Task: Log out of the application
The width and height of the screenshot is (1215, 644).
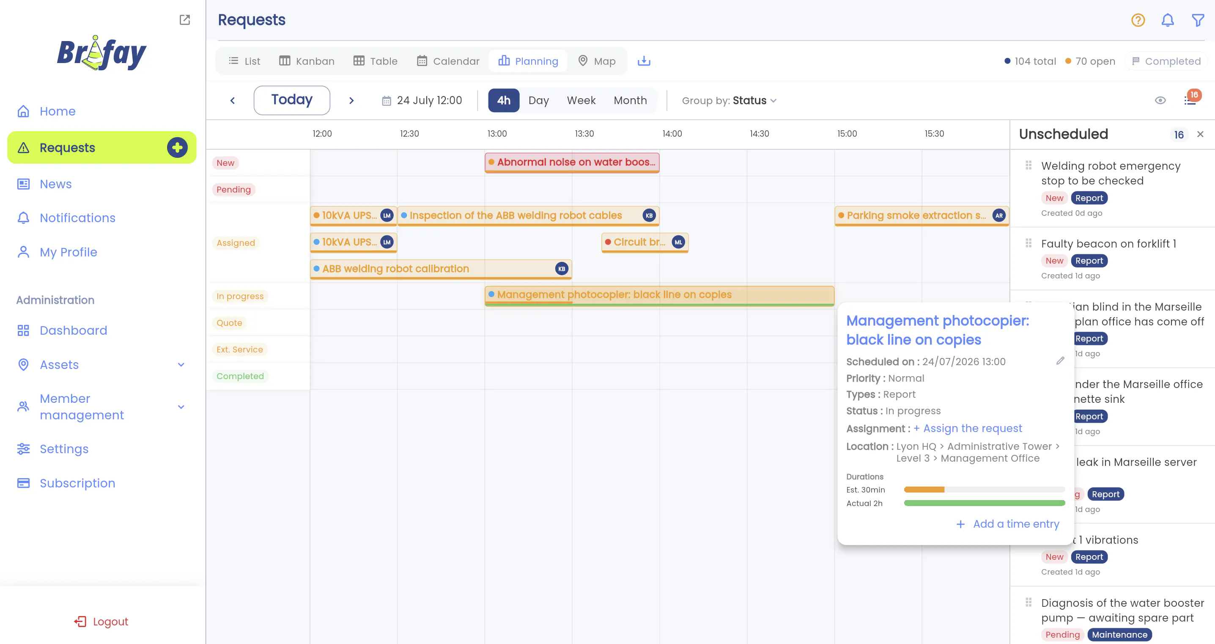Action: [x=101, y=622]
